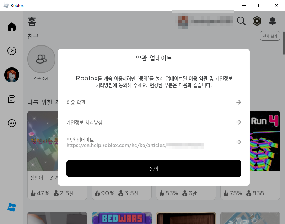Click the 2.5천 player count
This screenshot has height=224, width=285.
pyautogui.click(x=66, y=193)
